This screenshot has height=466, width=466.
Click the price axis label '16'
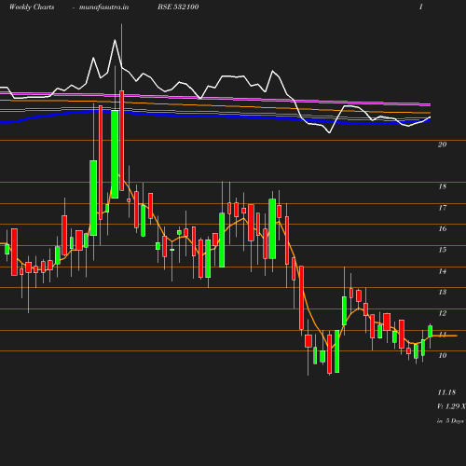pyautogui.click(x=443, y=228)
